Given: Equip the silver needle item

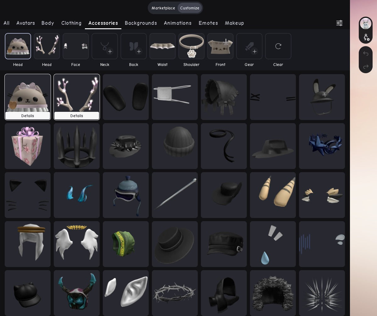Looking at the screenshot, I should (x=175, y=195).
